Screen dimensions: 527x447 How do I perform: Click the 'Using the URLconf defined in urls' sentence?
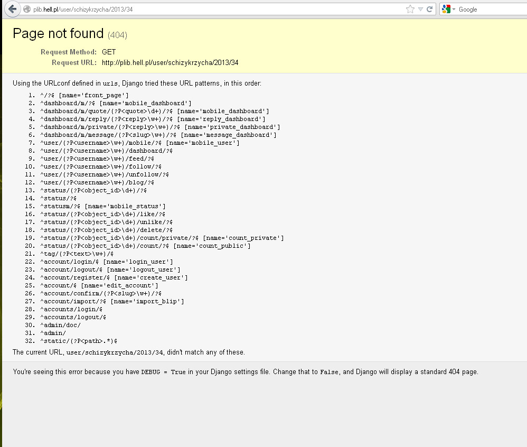tap(137, 83)
